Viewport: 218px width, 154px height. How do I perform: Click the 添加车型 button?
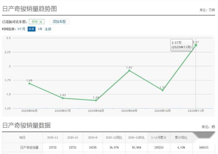[59, 21]
